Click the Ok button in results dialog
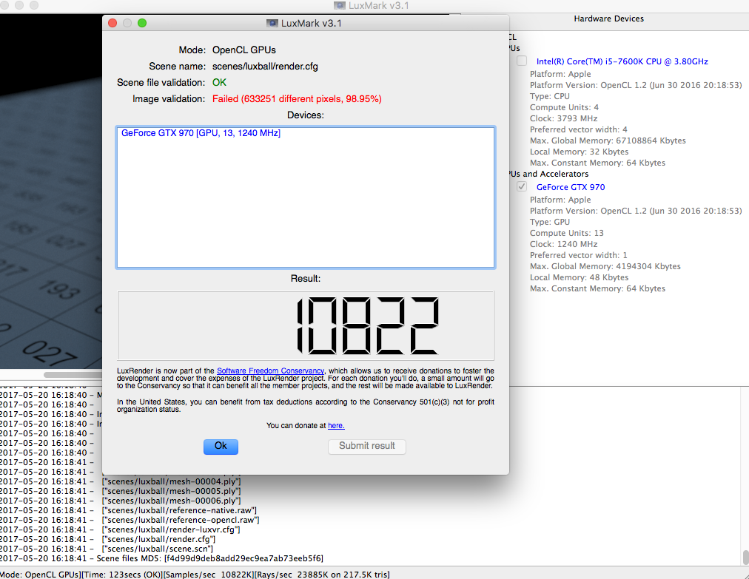 (221, 447)
